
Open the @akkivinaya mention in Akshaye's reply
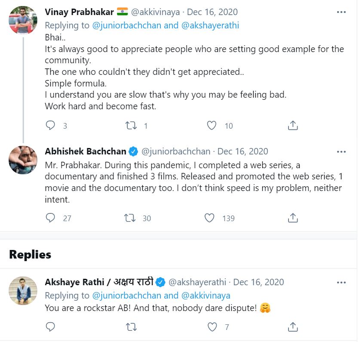pyautogui.click(x=206, y=296)
